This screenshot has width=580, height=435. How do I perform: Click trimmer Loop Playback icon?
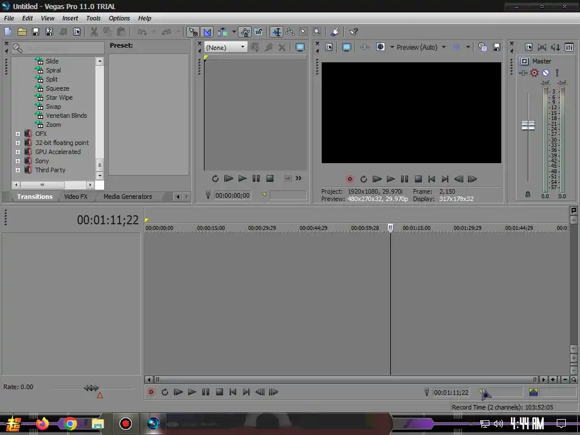coord(215,178)
